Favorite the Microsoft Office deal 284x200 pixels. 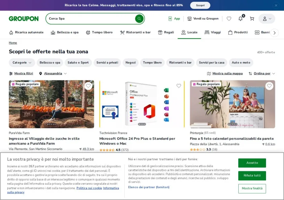point(179,86)
